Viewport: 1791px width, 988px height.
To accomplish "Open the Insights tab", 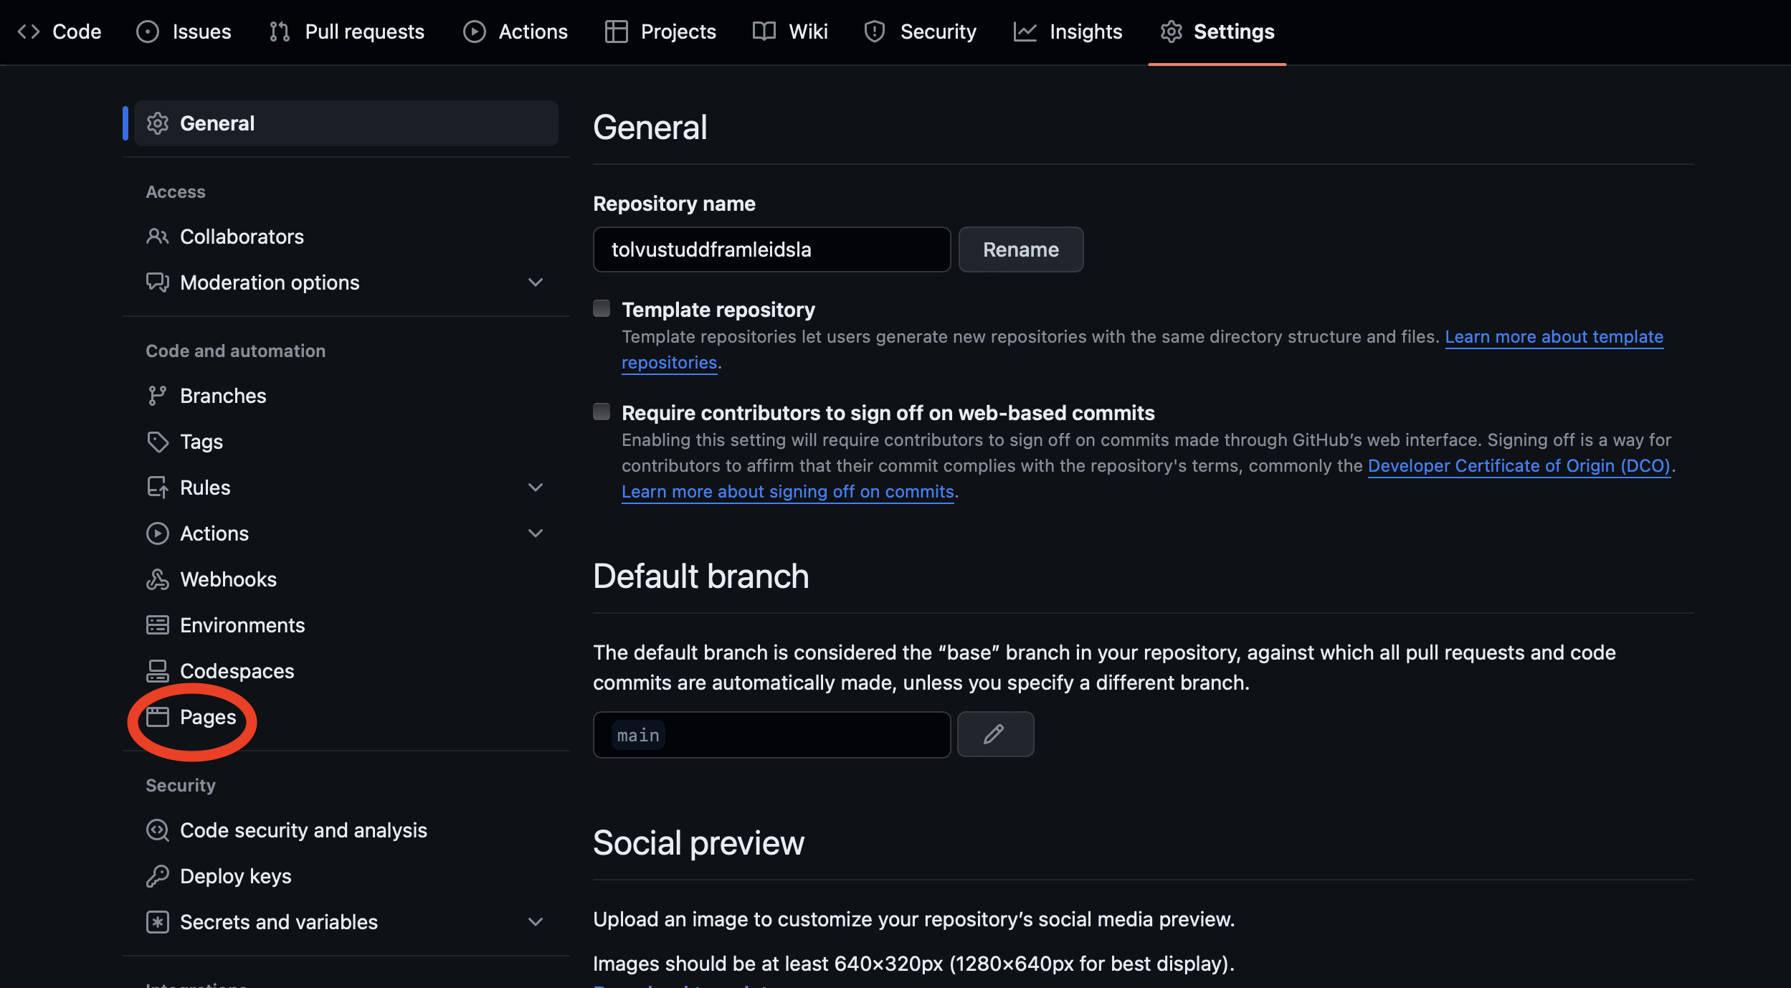I will tap(1068, 32).
